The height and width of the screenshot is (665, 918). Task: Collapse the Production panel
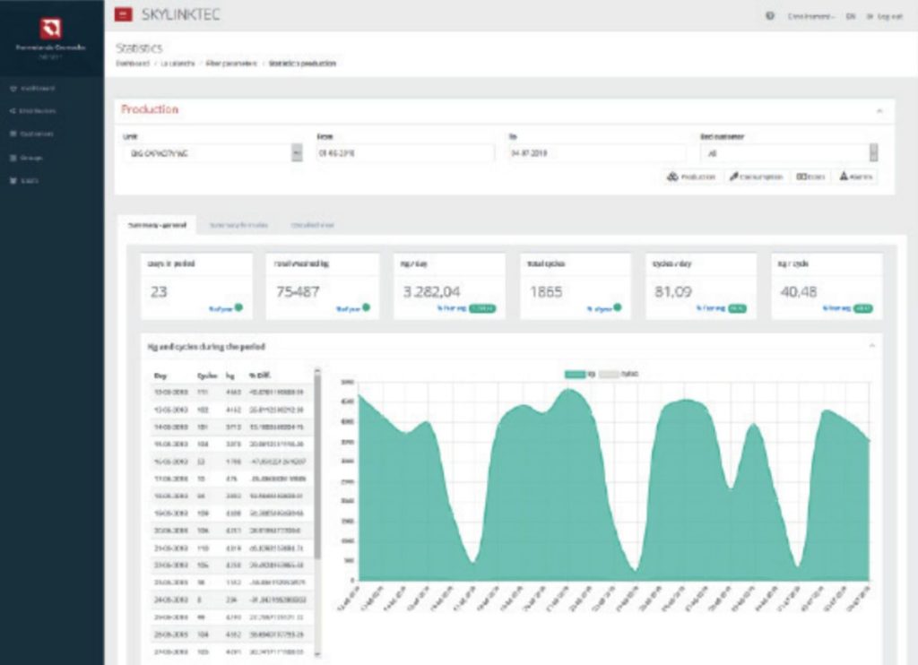click(x=879, y=111)
